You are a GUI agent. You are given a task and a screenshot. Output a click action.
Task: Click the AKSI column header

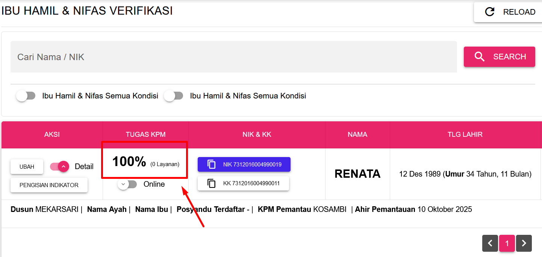pos(52,135)
